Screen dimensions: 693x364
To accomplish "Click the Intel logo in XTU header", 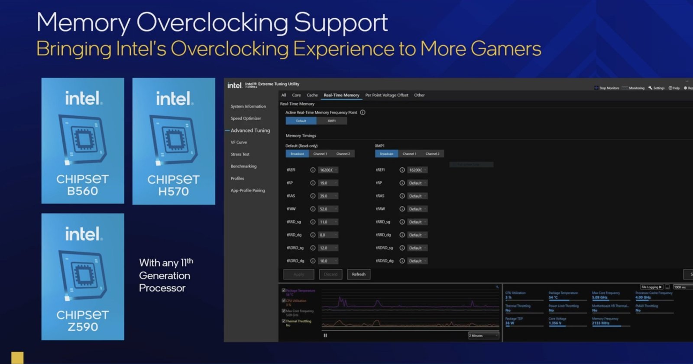I will (x=234, y=85).
